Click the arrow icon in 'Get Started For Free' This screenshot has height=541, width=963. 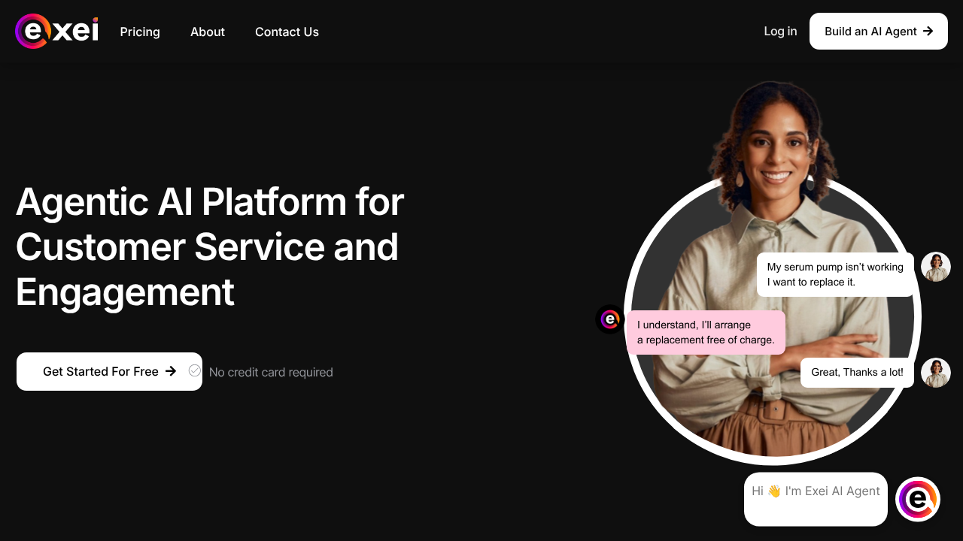coord(171,371)
